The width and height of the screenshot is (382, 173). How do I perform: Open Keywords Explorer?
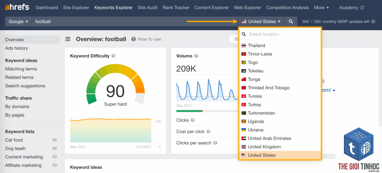113,7
